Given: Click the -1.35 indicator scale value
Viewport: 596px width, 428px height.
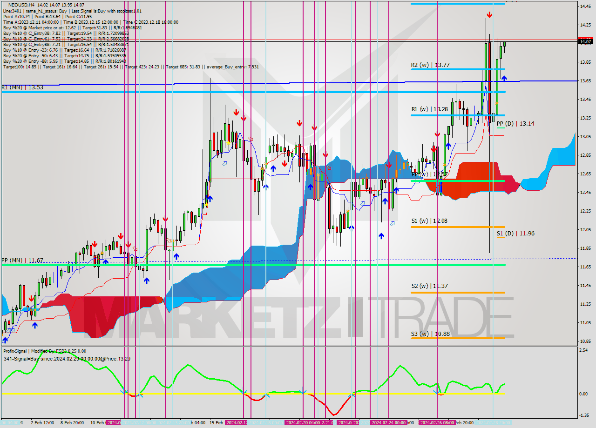Looking at the screenshot, I should pyautogui.click(x=584, y=415).
